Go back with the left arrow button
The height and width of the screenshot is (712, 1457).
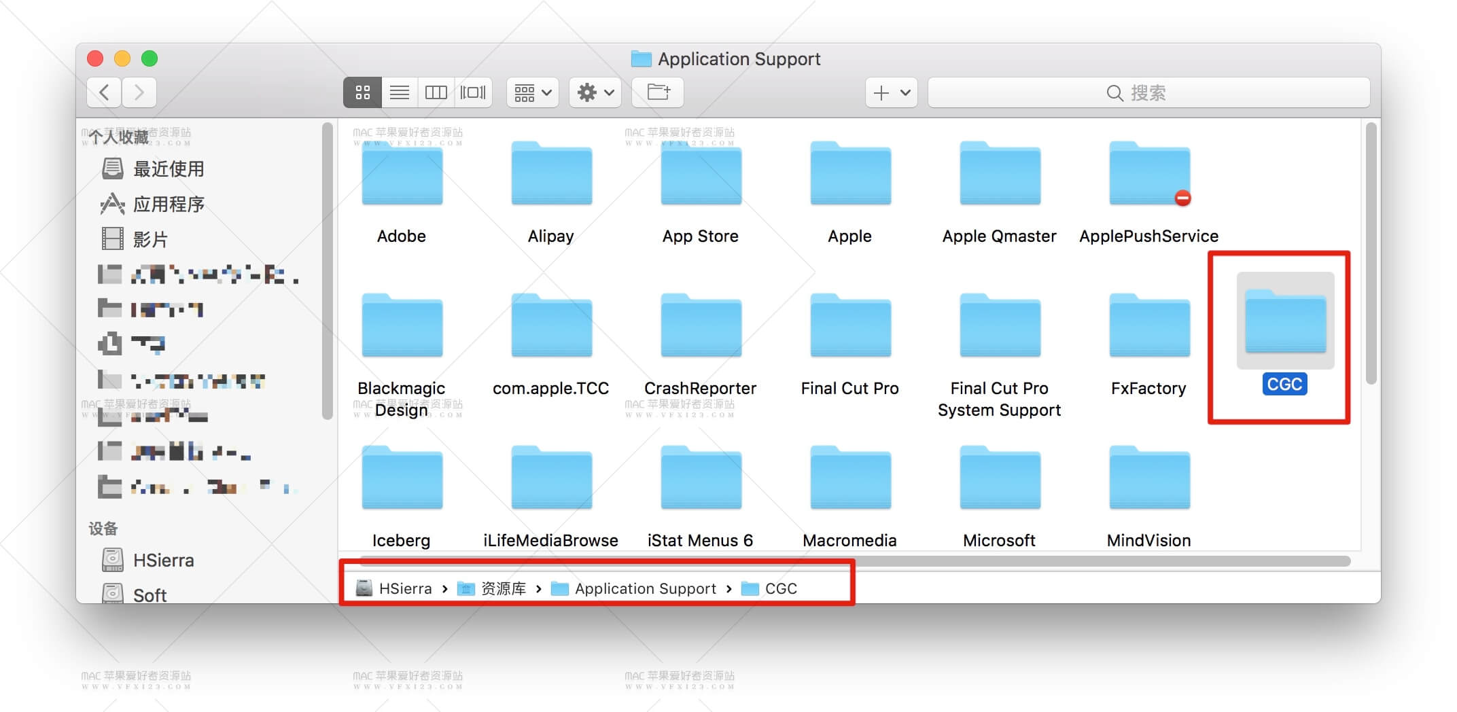[x=104, y=92]
